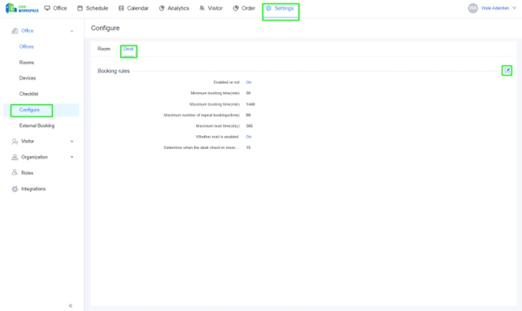Screen dimensions: 522x311
Task: Click the Office monitor icon in top bar
Action: [x=47, y=8]
